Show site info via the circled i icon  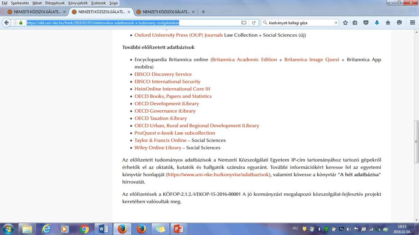click(15, 23)
